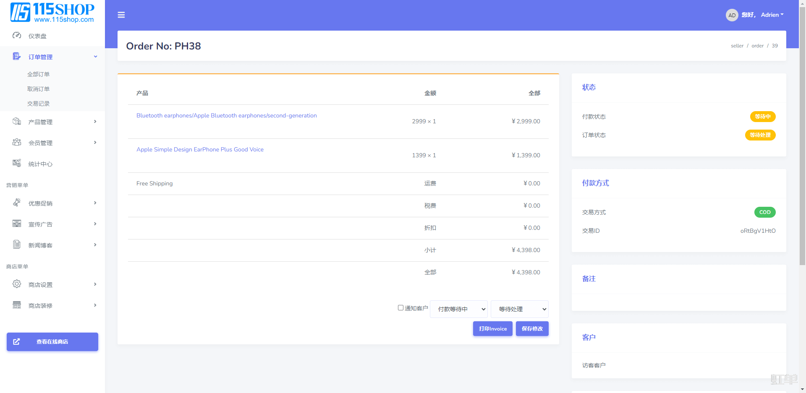Click the breadcrumb number 39
The width and height of the screenshot is (806, 393).
point(775,46)
